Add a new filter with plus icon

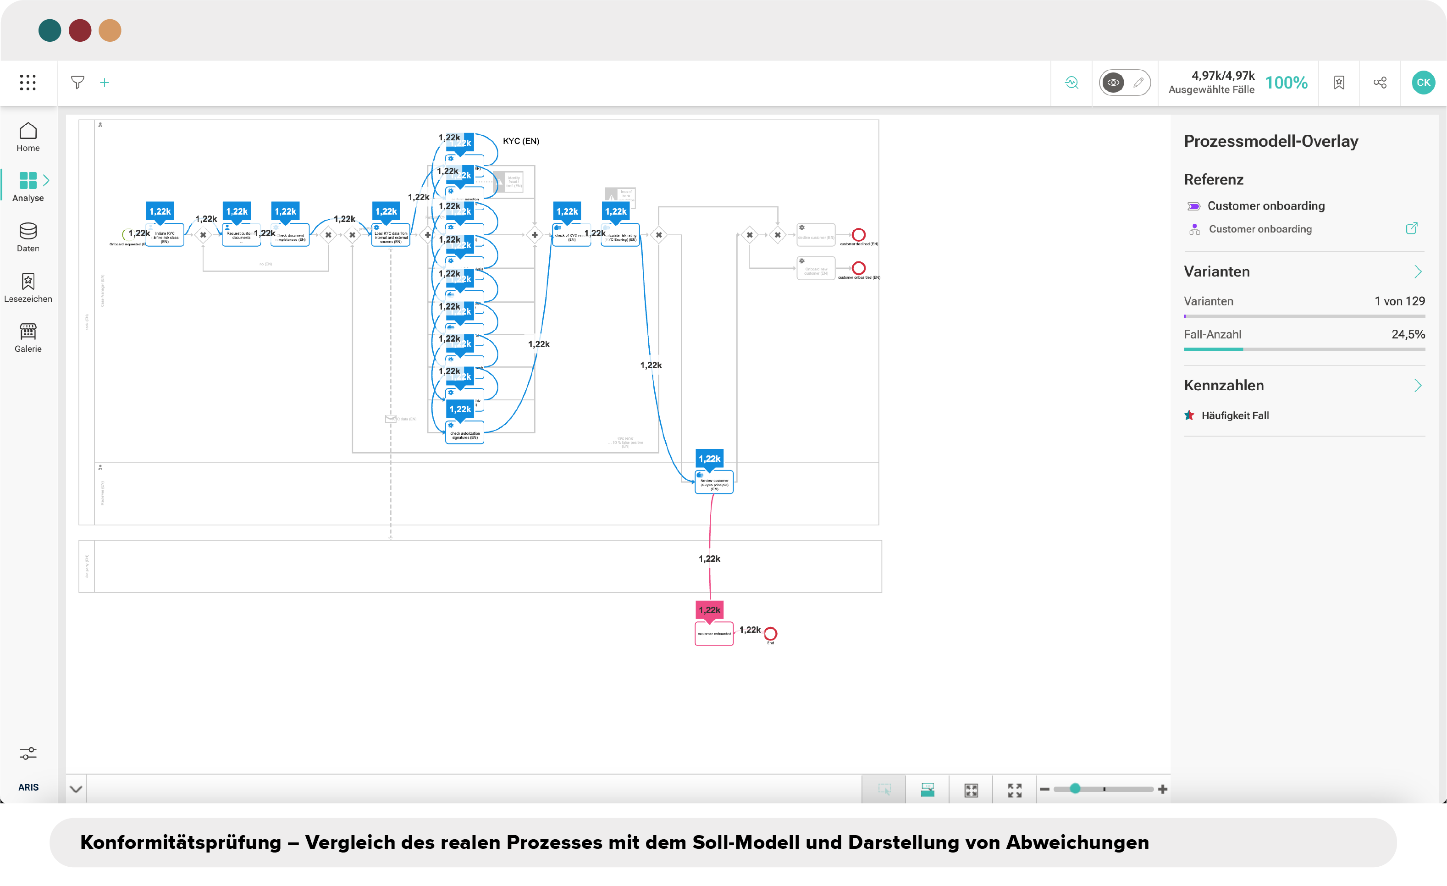click(105, 83)
